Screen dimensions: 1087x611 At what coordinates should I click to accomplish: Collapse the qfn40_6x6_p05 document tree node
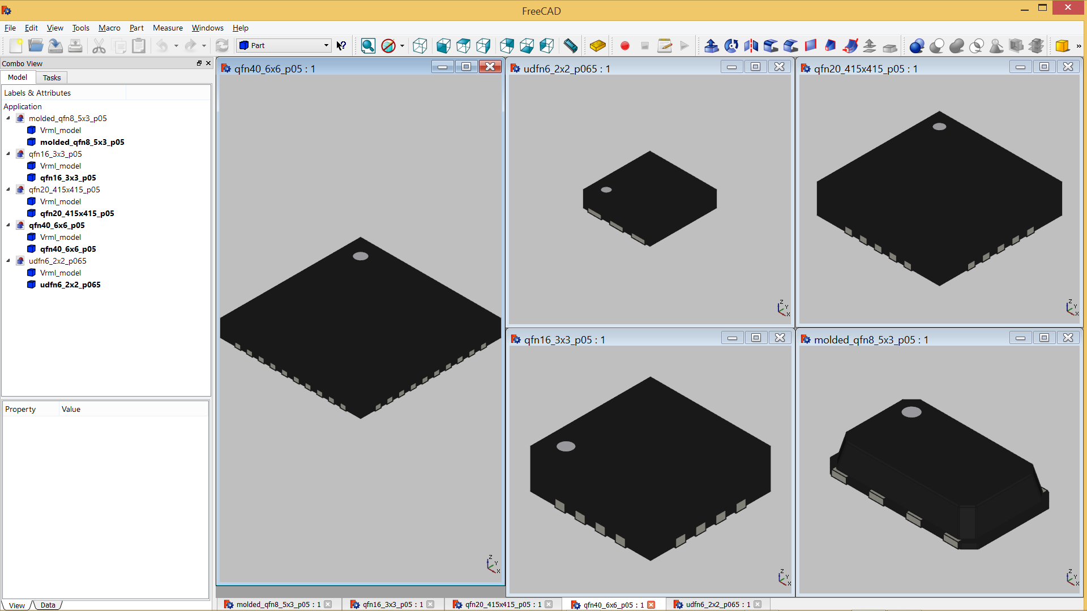pos(8,225)
